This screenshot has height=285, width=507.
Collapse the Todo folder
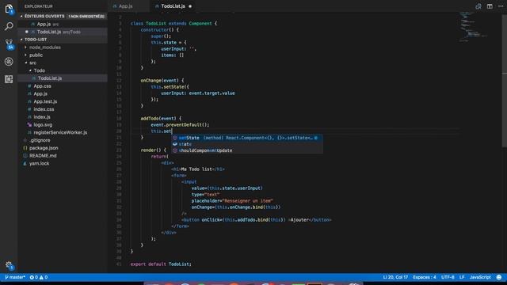30,70
